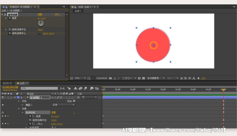Toggle 角度 stopwatch in timeline layer properties

point(30,116)
